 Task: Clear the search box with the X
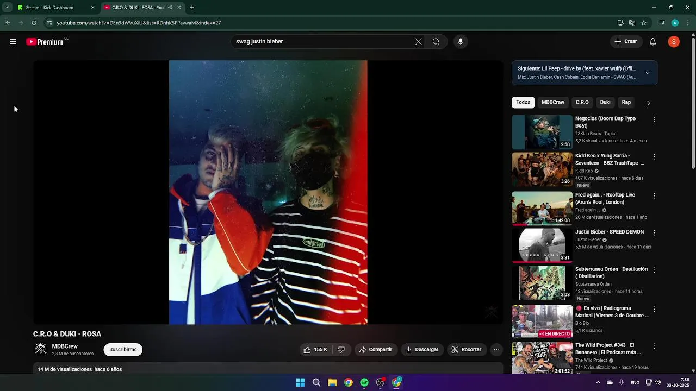(419, 42)
